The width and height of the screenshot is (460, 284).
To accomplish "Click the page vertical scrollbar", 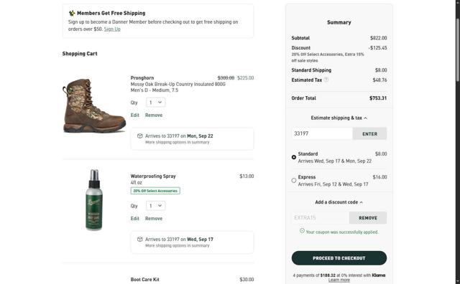I will (458, 49).
